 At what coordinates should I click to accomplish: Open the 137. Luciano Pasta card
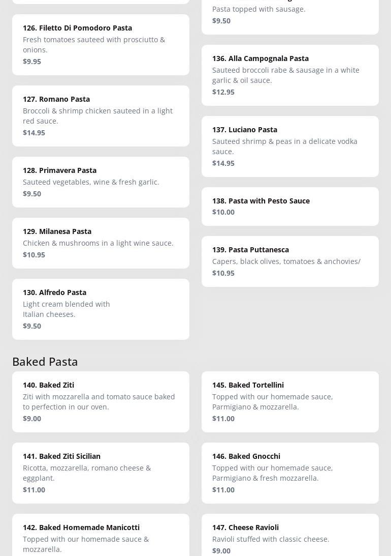pyautogui.click(x=290, y=147)
